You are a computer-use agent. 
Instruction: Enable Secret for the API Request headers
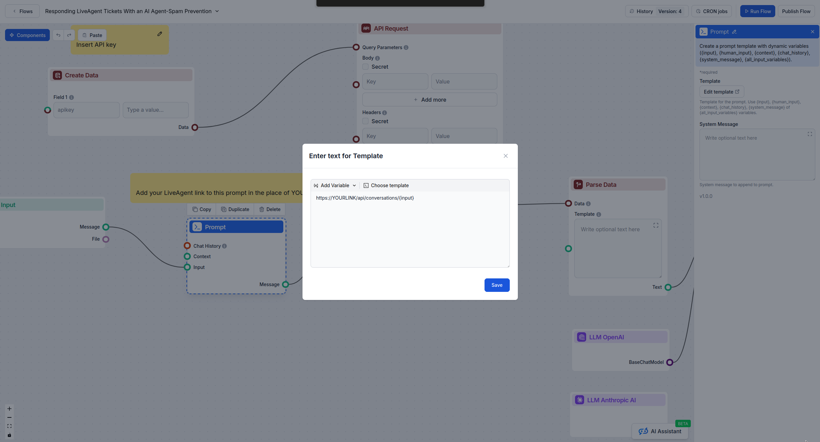pyautogui.click(x=365, y=121)
